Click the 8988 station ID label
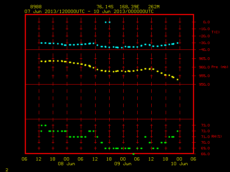The width and height of the screenshot is (230, 172). [x=36, y=7]
